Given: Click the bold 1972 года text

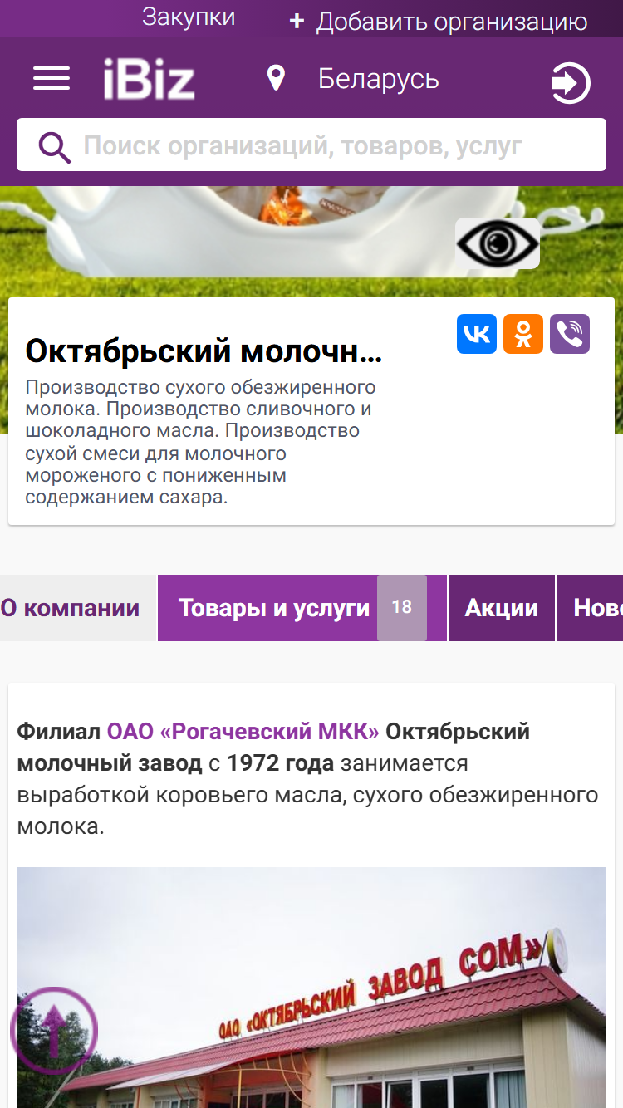Looking at the screenshot, I should pos(280,763).
